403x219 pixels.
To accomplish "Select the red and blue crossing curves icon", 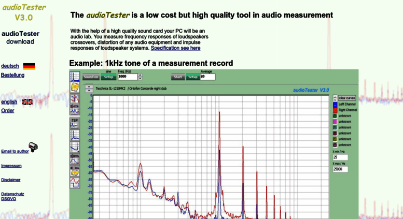I will 75,99.
